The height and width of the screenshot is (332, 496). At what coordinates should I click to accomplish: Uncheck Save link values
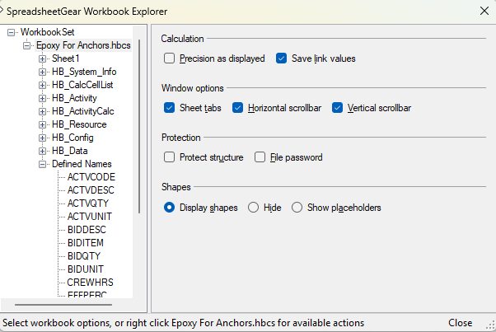[x=281, y=58]
